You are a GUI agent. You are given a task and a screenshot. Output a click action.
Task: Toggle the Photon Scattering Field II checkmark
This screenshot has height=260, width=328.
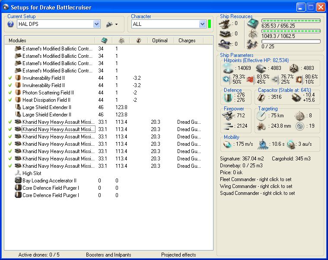(x=10, y=93)
